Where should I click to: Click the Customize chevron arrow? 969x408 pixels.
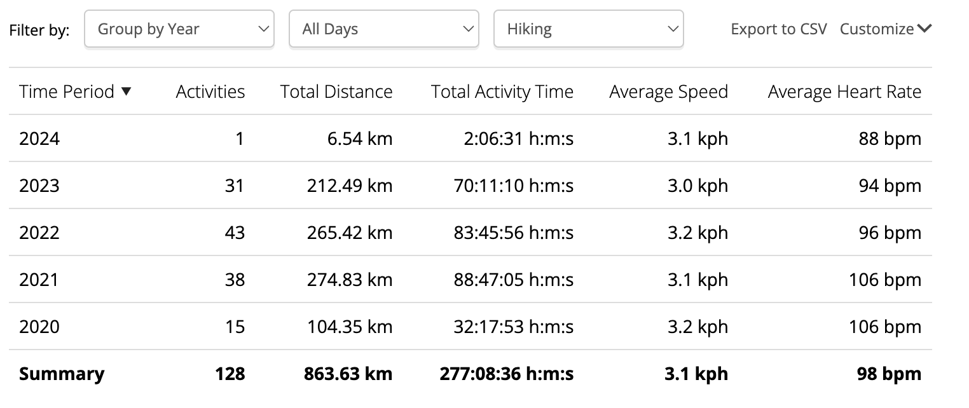coord(924,29)
